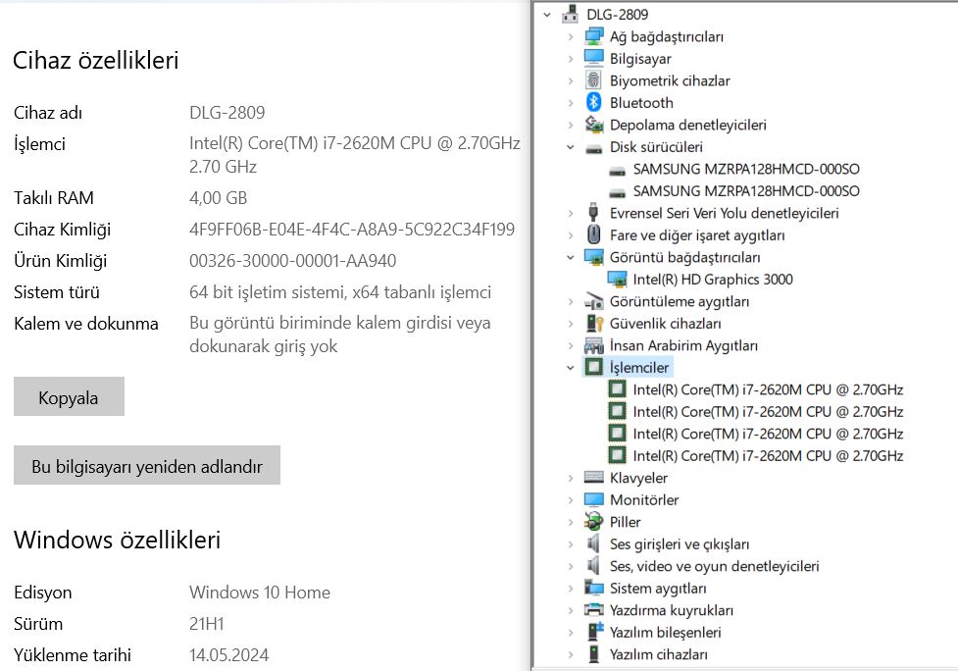Click the Piller battery icon
Image resolution: width=958 pixels, height=671 pixels.
pos(594,522)
